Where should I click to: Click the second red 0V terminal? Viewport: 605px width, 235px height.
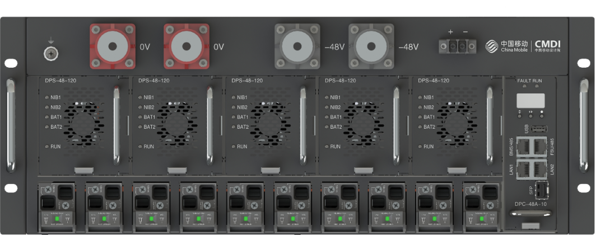pyautogui.click(x=187, y=46)
